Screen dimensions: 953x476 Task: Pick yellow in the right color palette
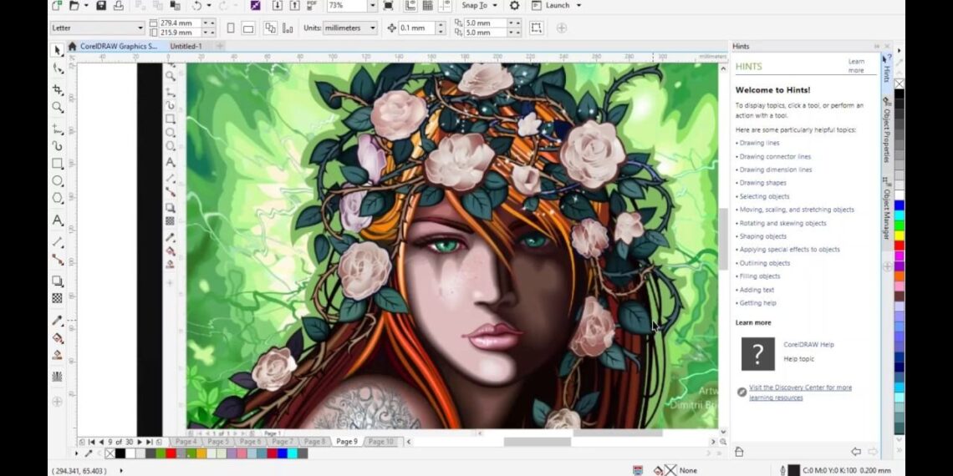click(x=899, y=235)
